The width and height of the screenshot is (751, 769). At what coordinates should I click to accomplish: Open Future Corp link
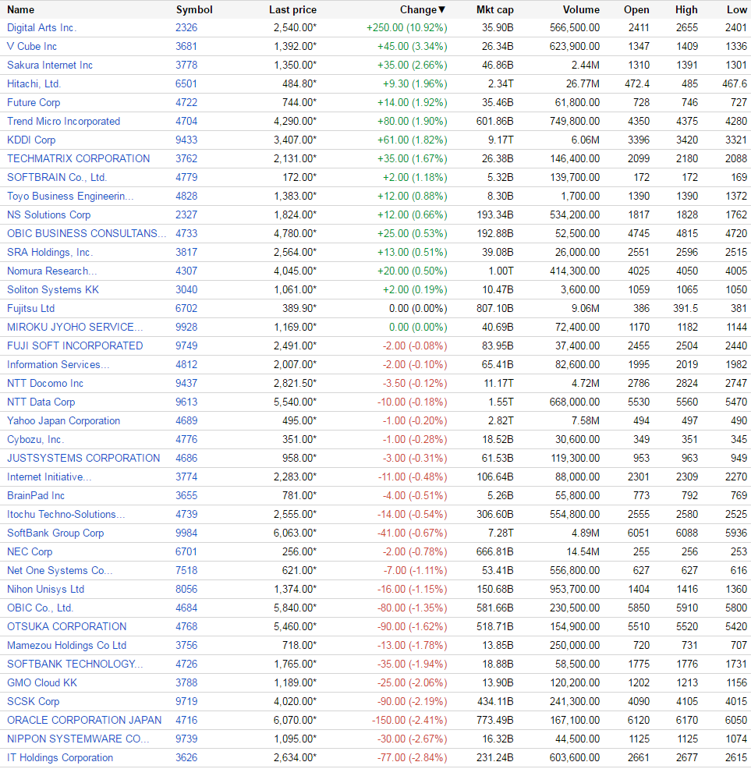[x=34, y=102]
